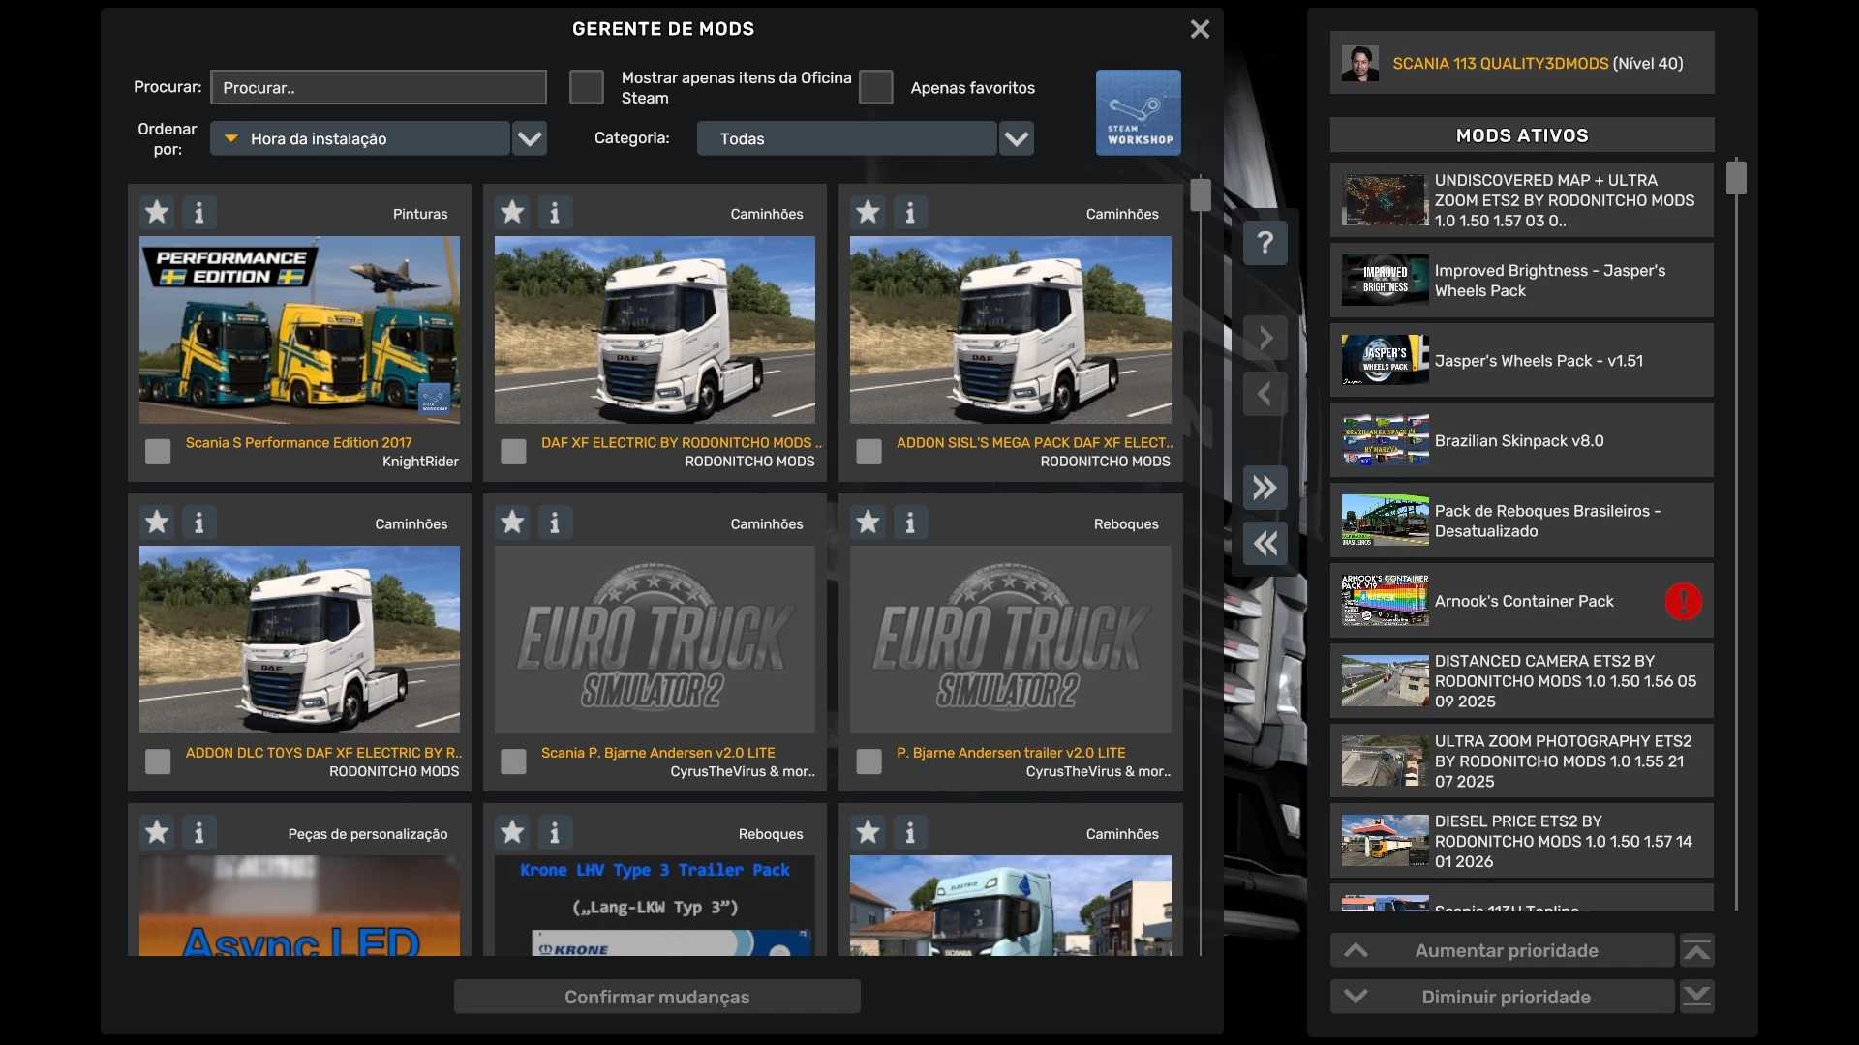Image resolution: width=1859 pixels, height=1045 pixels.
Task: Enable show only Steam Workshop items checkbox
Action: (x=586, y=87)
